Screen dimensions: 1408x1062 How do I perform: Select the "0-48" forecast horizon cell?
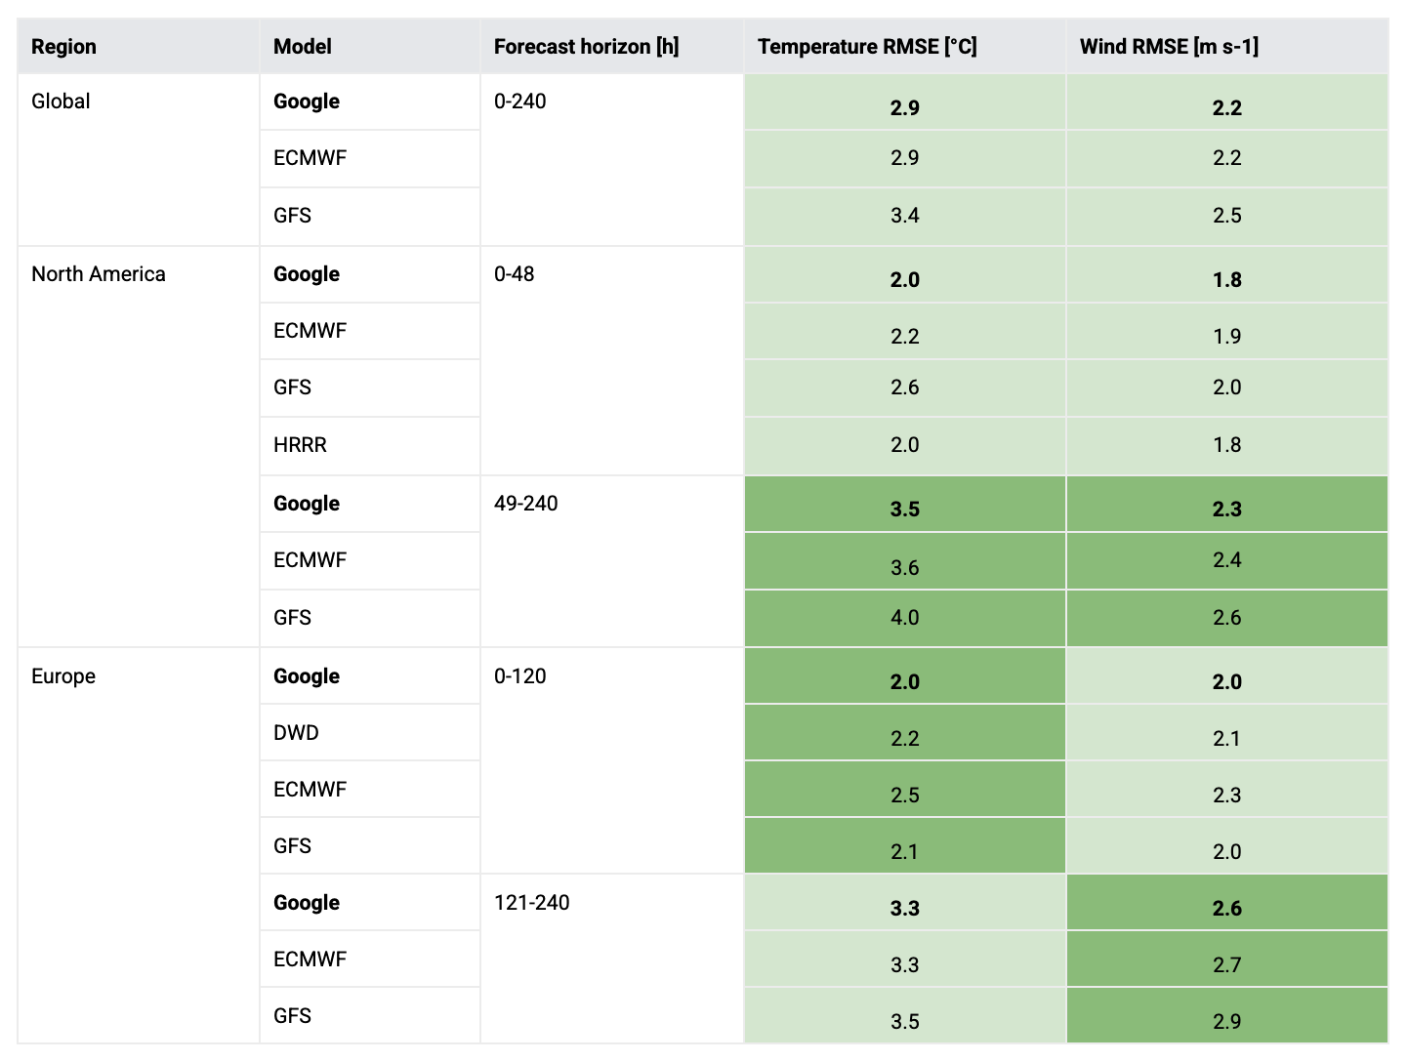point(515,274)
